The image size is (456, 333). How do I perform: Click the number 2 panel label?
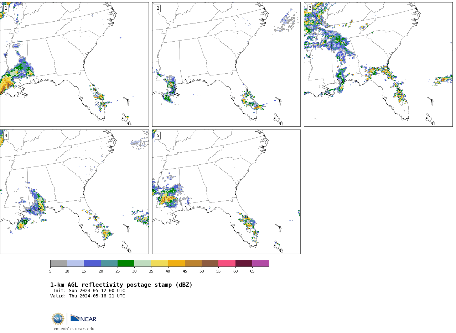[x=158, y=8]
